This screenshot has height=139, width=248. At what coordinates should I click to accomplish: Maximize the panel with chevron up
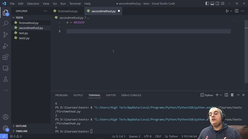(x=238, y=95)
